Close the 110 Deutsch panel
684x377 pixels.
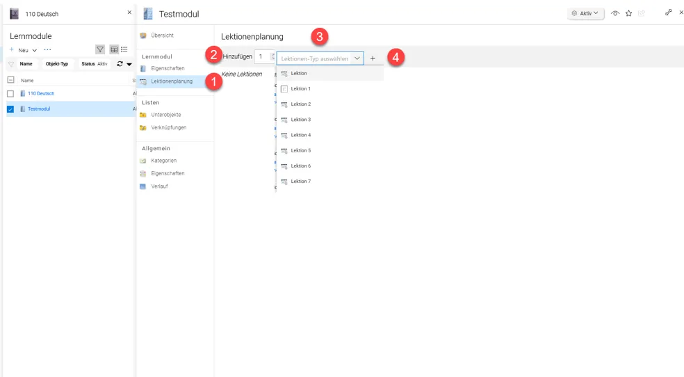pos(129,13)
